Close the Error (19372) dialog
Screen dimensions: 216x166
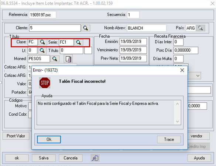(x=182, y=70)
